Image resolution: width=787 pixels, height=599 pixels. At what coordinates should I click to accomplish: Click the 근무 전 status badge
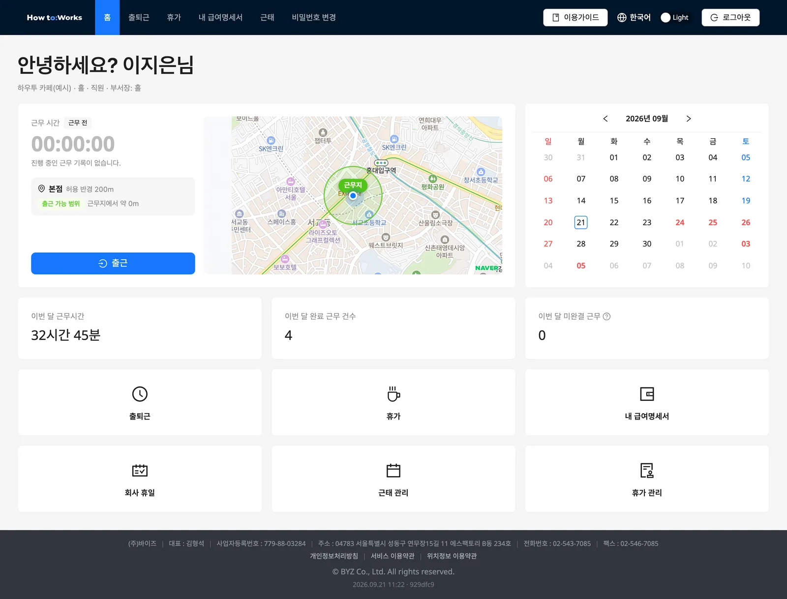click(x=78, y=122)
